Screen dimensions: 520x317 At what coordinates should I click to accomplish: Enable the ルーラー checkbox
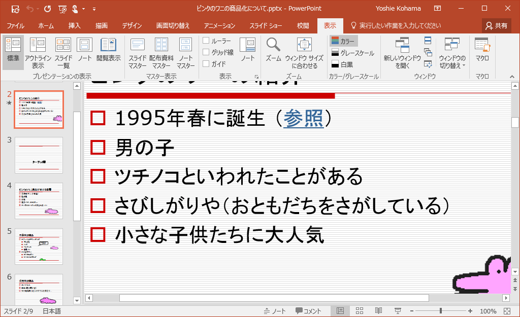click(x=206, y=41)
